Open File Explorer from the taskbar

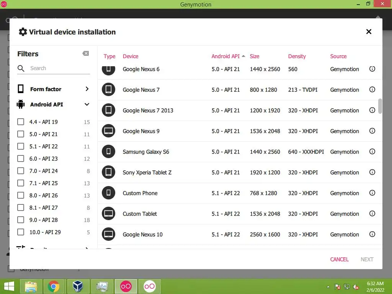click(x=31, y=286)
